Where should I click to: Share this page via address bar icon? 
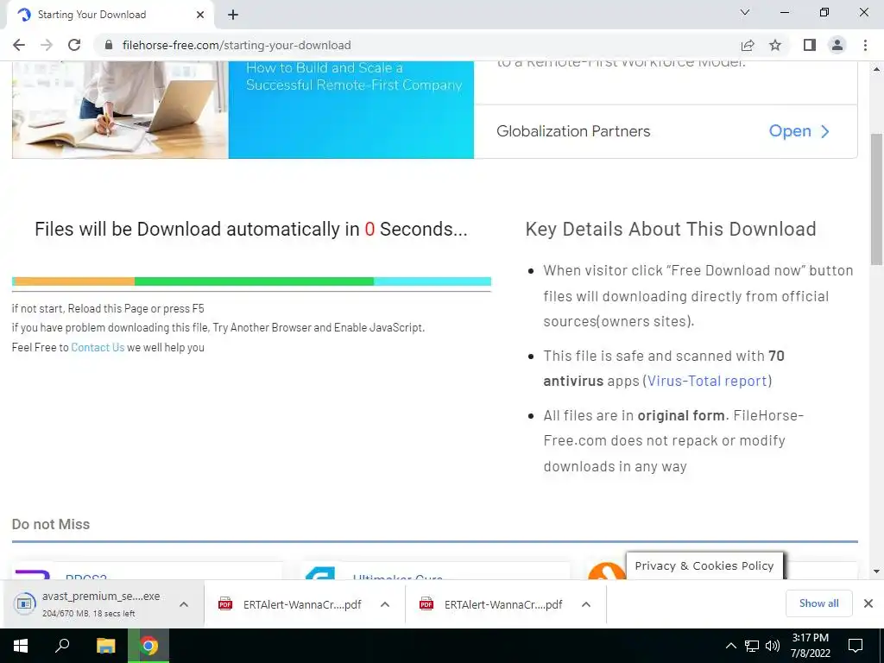tap(748, 45)
